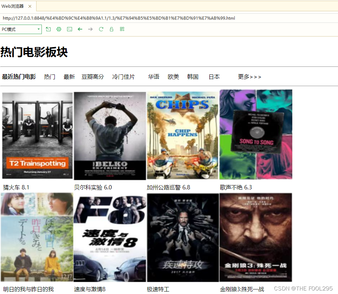Click the 明日的我与昨日的我 caption
338x294 pixels.
[x=28, y=289]
